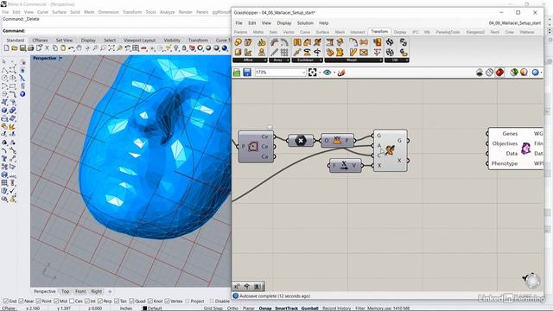Toggle the Int osnap checkbox
This screenshot has height=311, width=553.
(87, 301)
